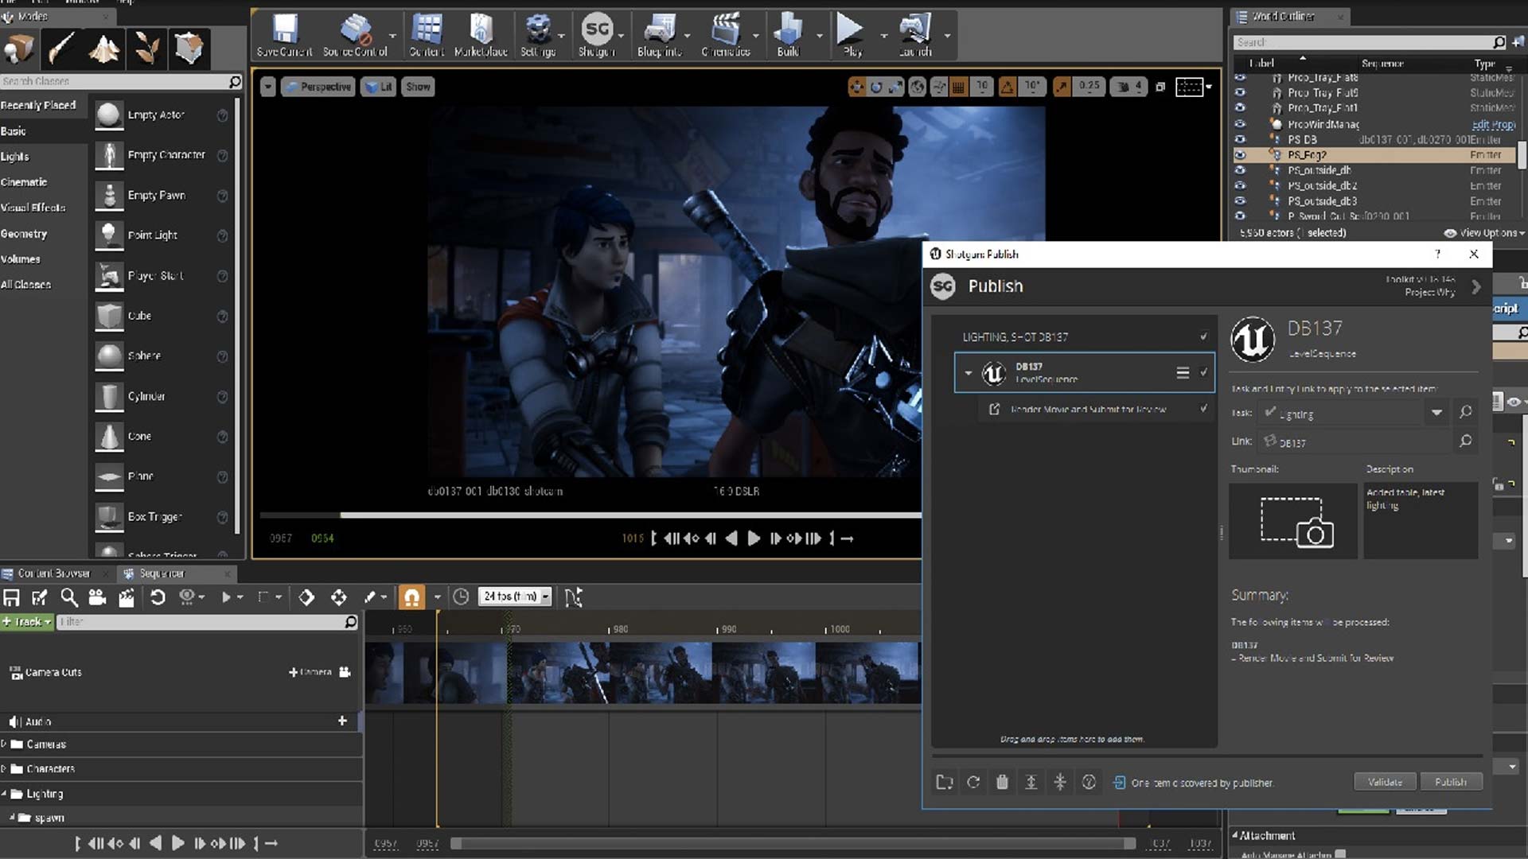The image size is (1528, 859).
Task: Toggle visibility eye of PS_outside_db2
Action: [1240, 185]
